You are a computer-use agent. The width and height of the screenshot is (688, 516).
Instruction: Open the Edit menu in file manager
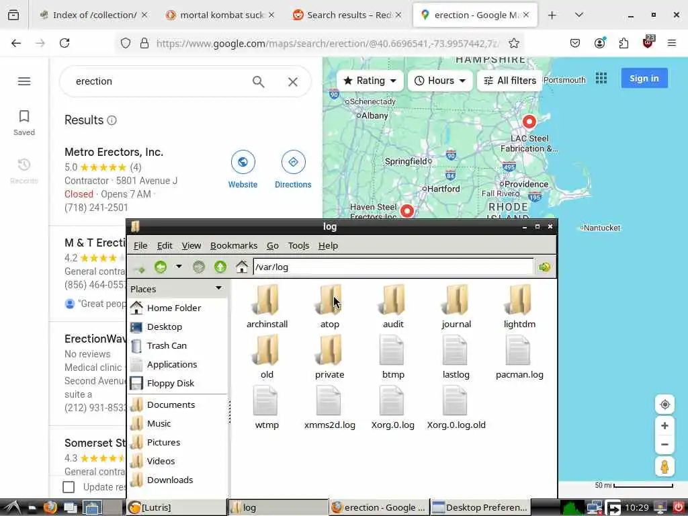[165, 246]
